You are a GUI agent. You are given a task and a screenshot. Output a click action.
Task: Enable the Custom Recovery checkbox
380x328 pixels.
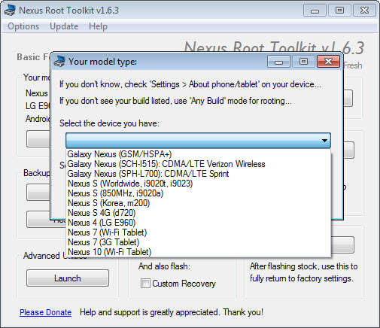click(145, 284)
